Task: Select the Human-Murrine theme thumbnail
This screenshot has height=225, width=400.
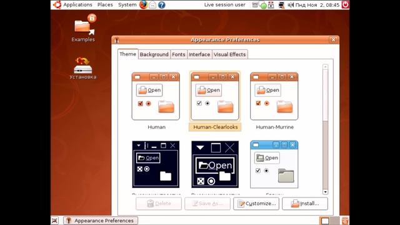Action: tap(274, 96)
